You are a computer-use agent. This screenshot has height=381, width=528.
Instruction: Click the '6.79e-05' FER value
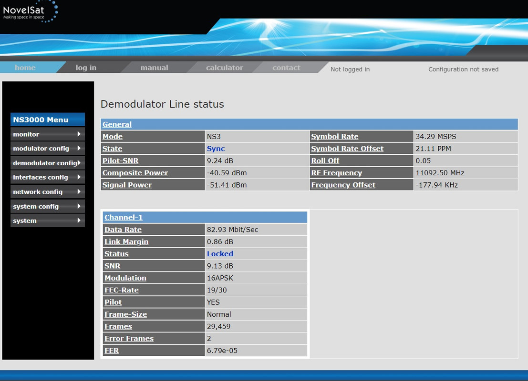[x=222, y=351]
